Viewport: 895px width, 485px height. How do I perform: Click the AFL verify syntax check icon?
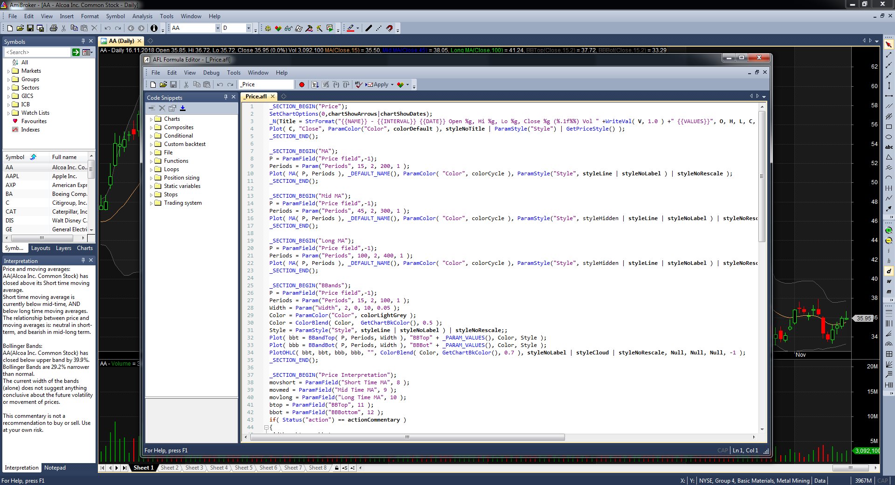[358, 85]
